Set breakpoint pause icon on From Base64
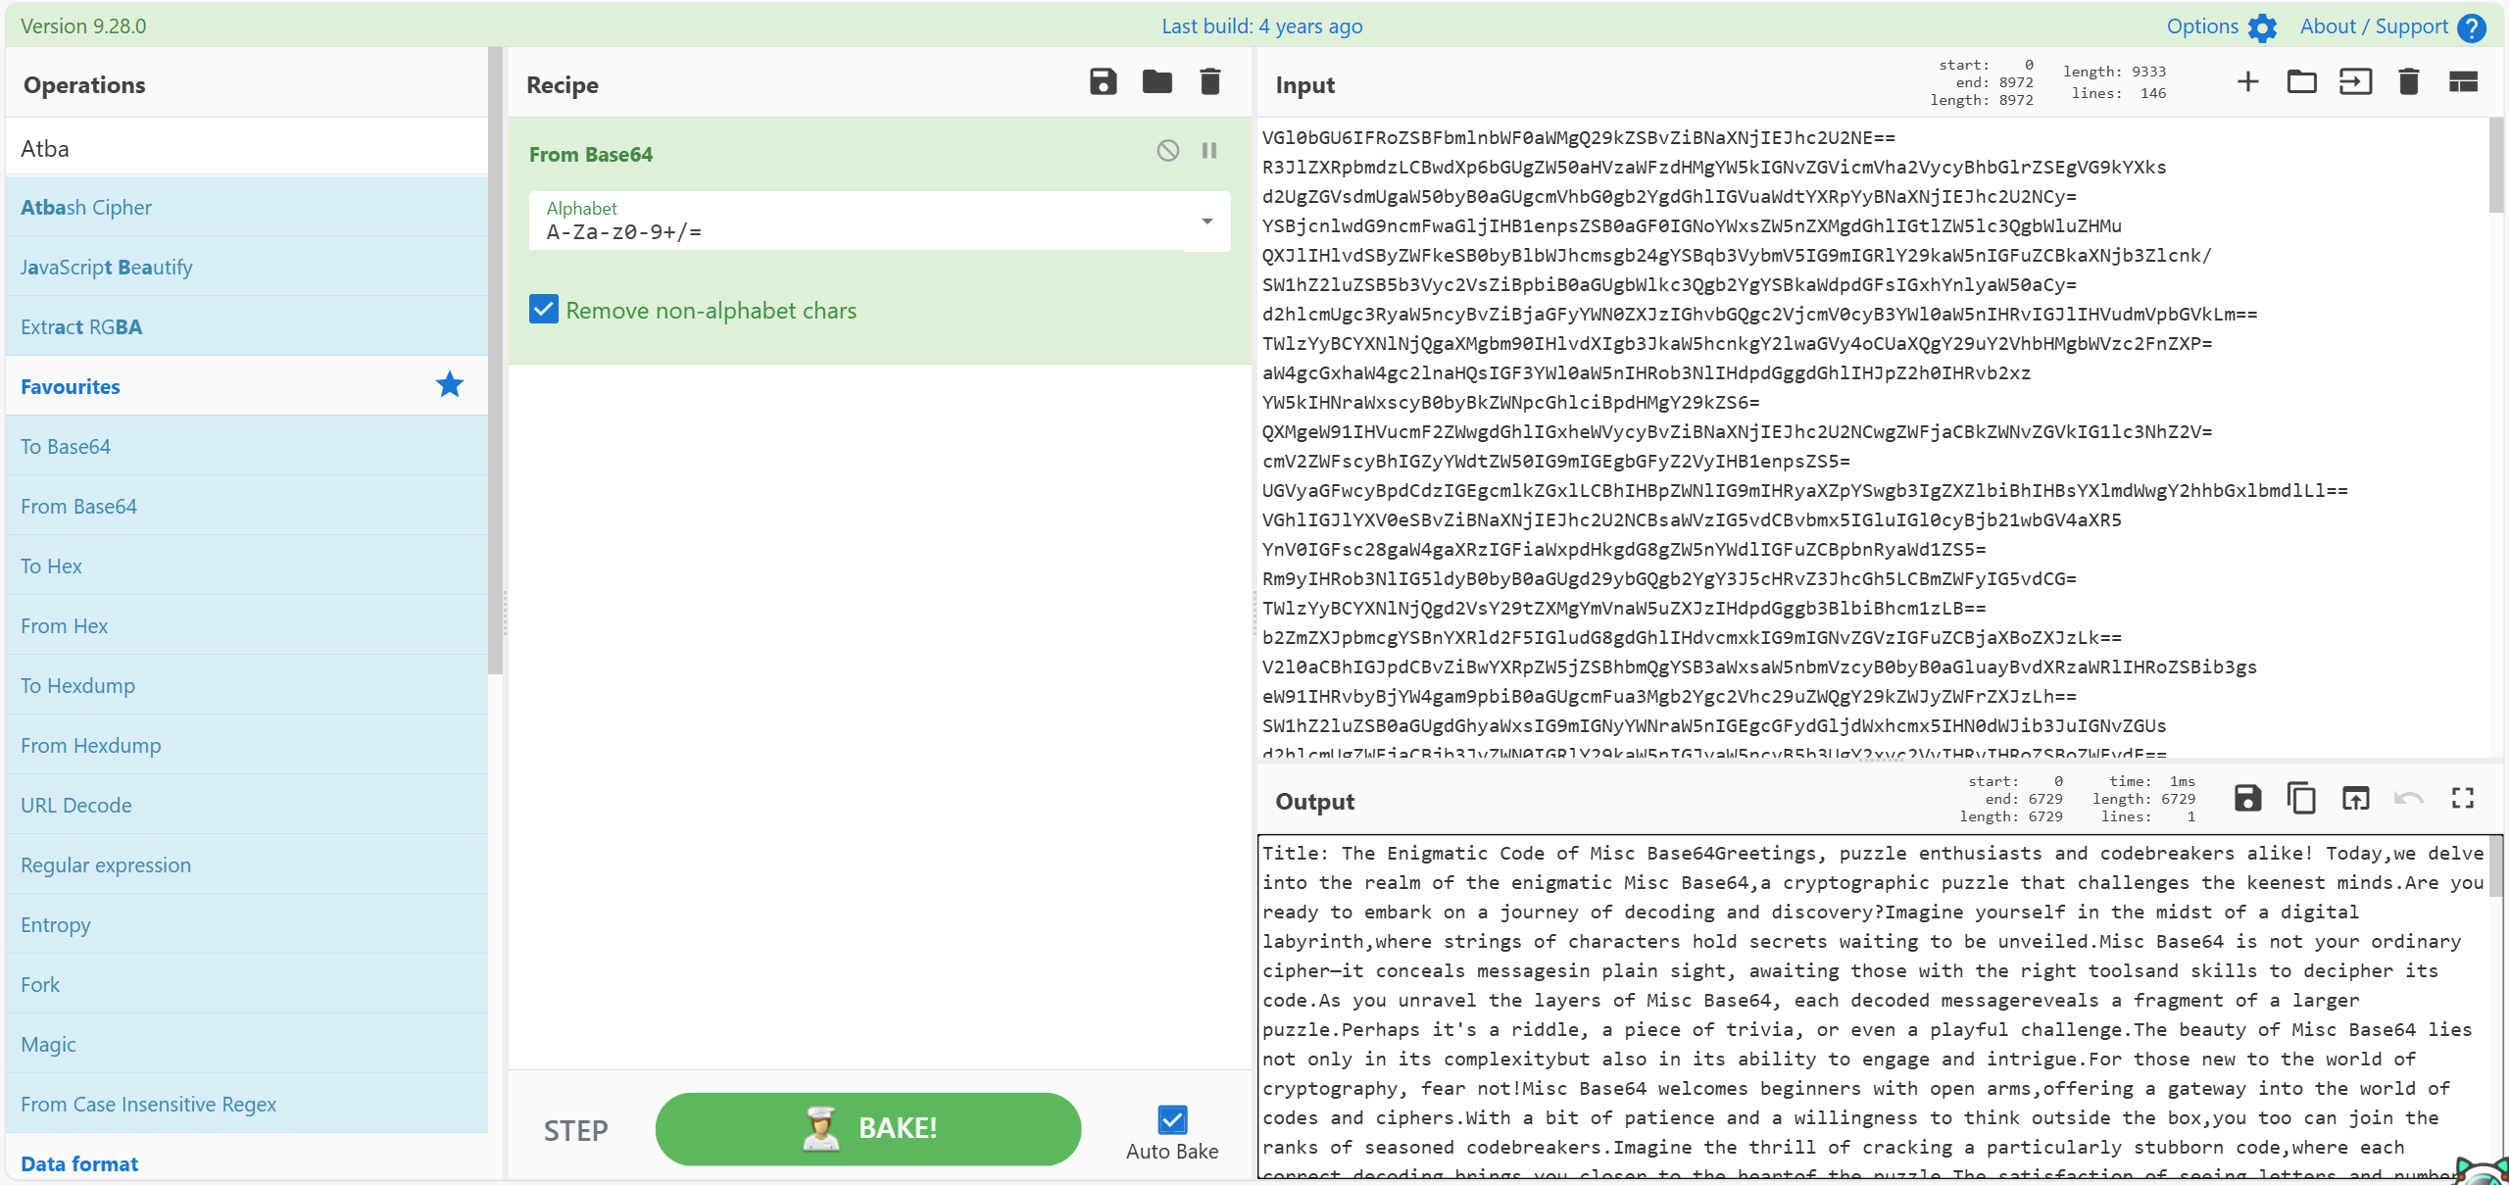 (x=1209, y=151)
